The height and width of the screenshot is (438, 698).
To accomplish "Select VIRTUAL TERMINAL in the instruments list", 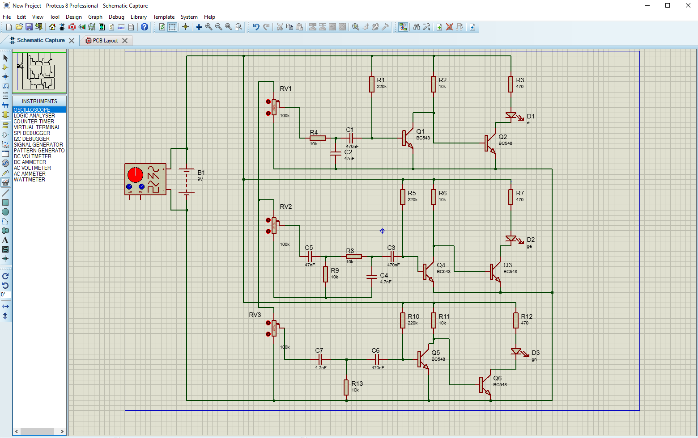I will (x=39, y=127).
